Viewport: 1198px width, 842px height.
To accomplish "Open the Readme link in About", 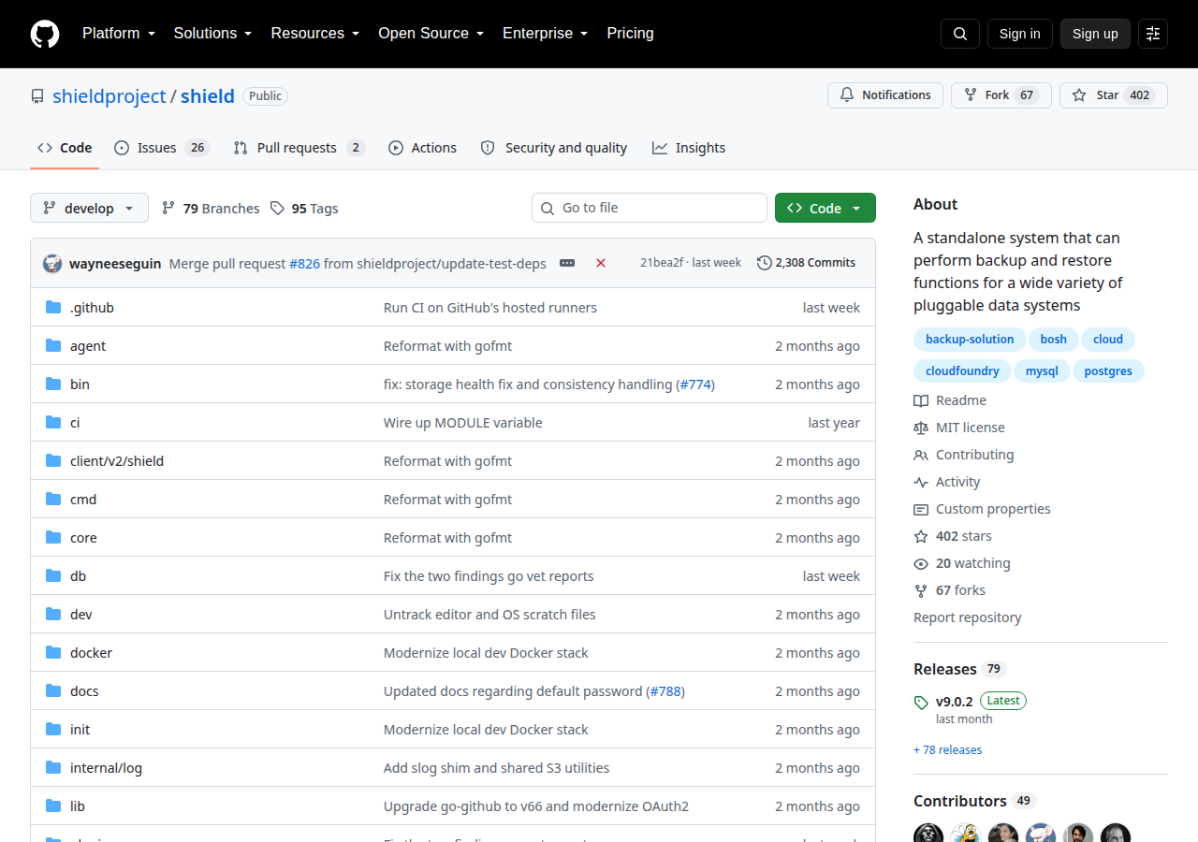I will coord(950,400).
